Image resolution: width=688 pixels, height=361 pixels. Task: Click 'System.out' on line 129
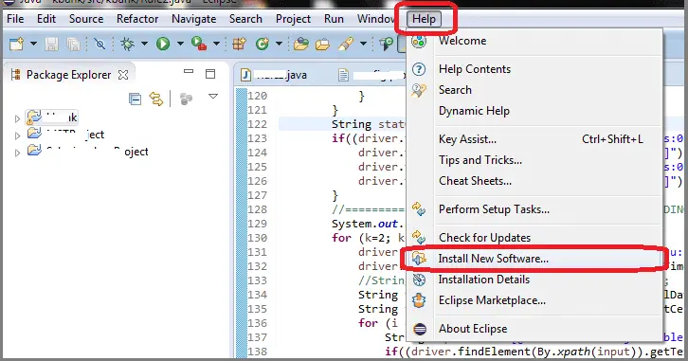point(364,224)
